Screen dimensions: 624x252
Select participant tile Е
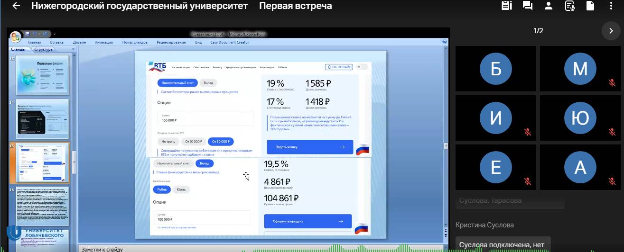pos(496,167)
